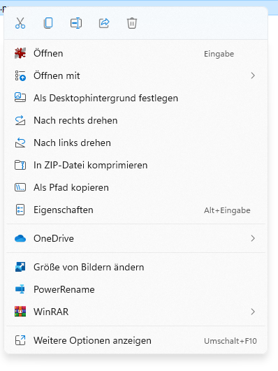The width and height of the screenshot is (278, 371).
Task: Click the WinRAR books icon
Action: pyautogui.click(x=20, y=312)
